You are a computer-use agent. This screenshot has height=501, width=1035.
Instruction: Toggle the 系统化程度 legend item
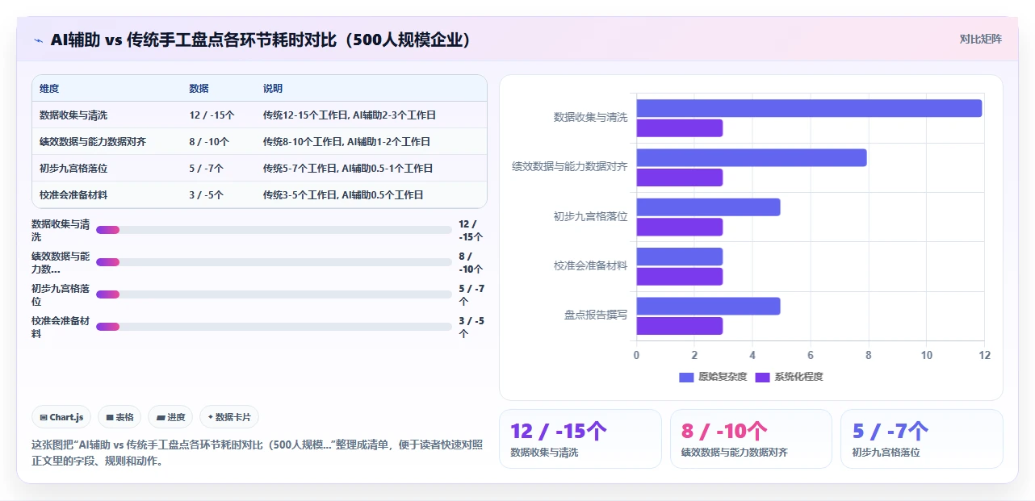[790, 377]
